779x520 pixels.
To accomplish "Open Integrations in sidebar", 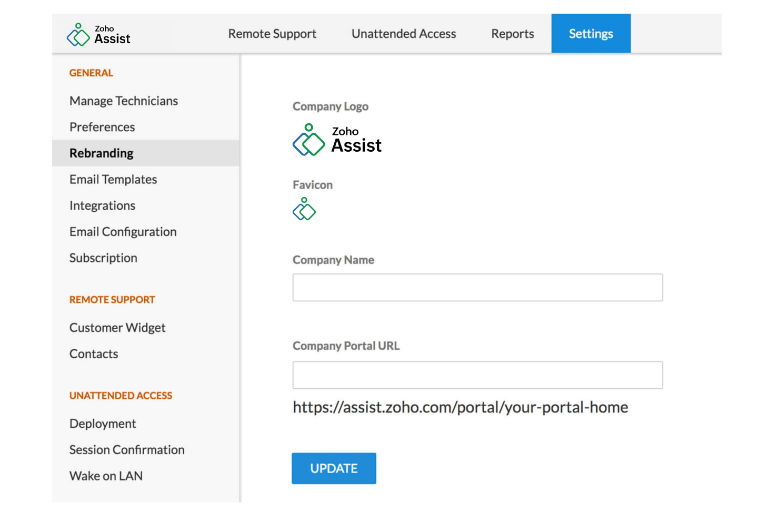I will pos(102,205).
